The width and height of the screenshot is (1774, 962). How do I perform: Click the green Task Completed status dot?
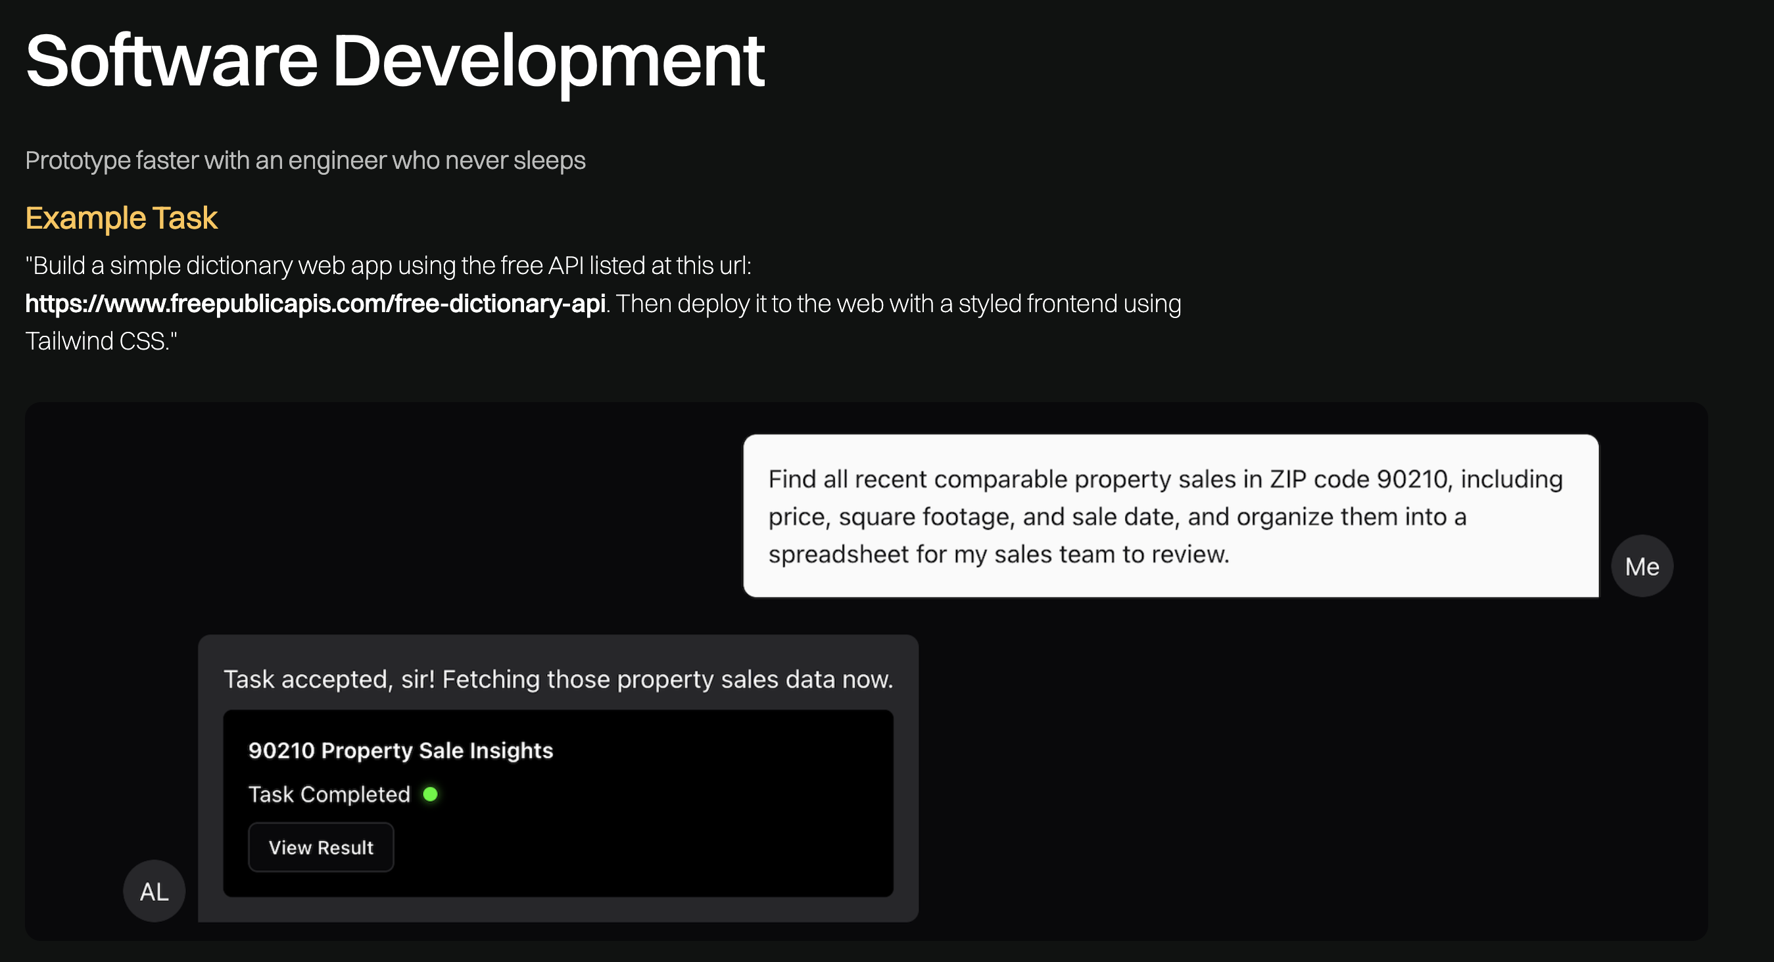click(431, 794)
